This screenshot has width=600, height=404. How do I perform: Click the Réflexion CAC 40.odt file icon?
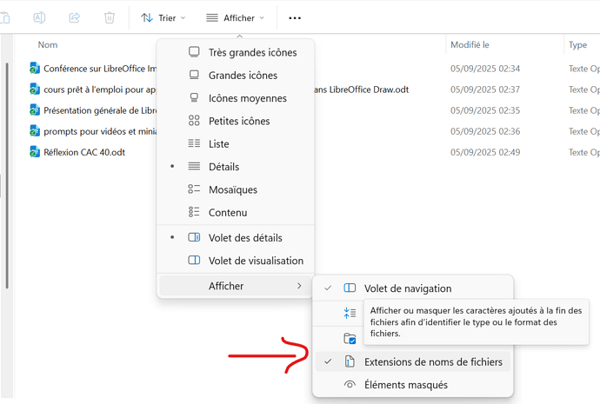point(35,152)
